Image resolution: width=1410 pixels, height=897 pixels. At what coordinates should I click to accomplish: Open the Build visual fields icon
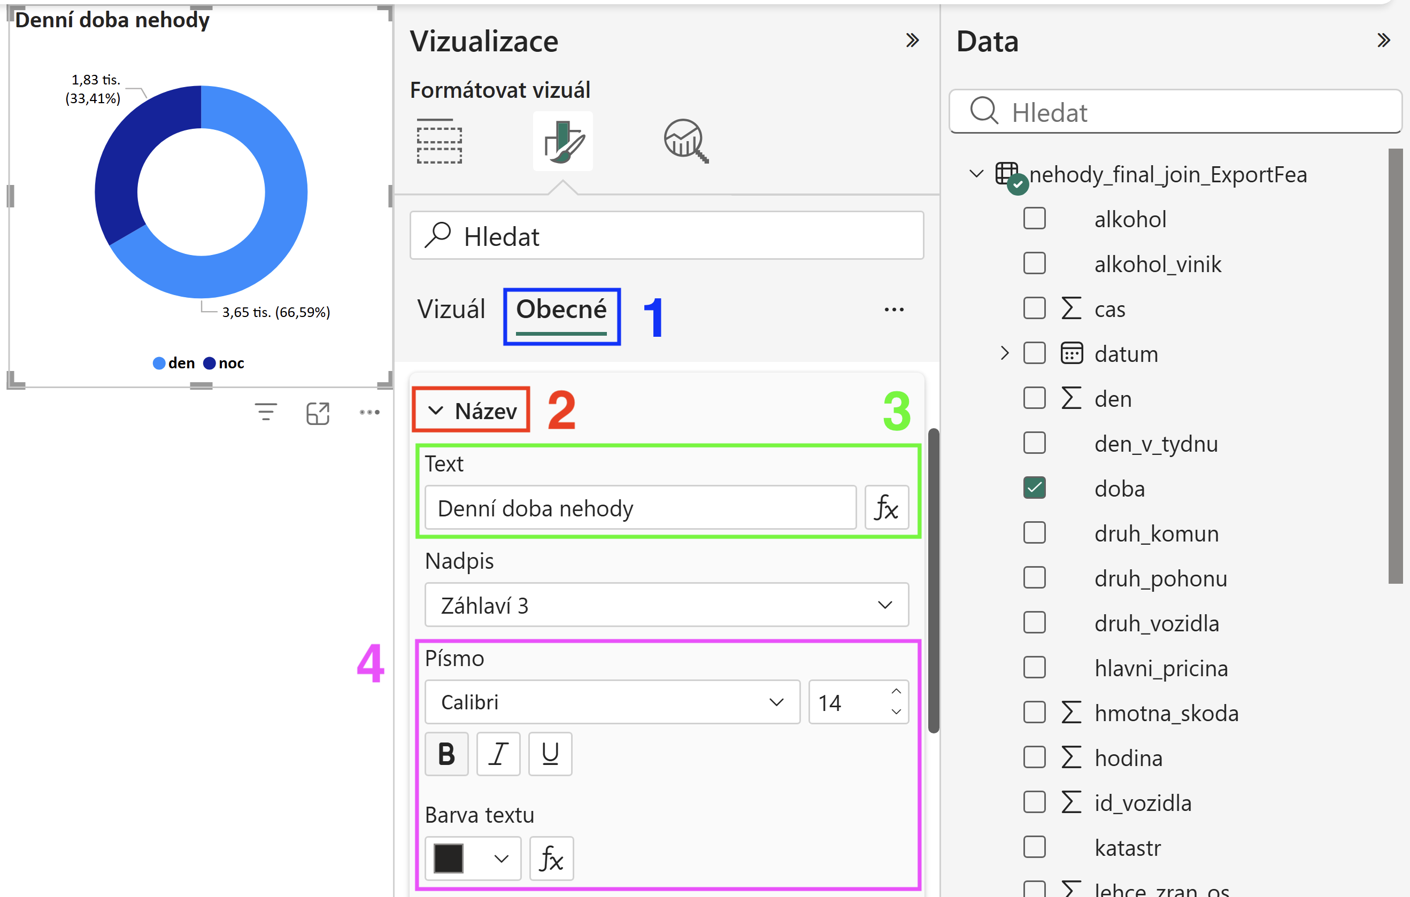click(x=439, y=141)
